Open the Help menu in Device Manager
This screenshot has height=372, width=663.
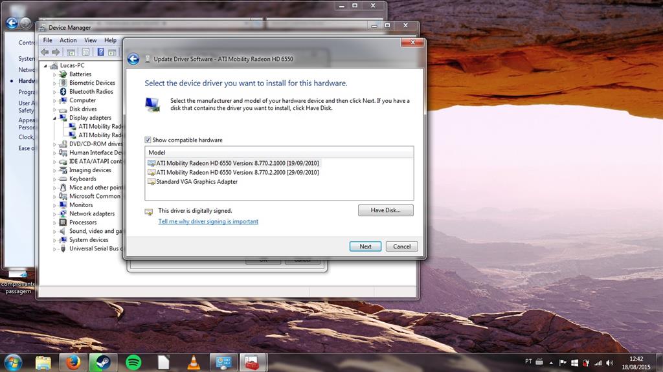(x=110, y=40)
